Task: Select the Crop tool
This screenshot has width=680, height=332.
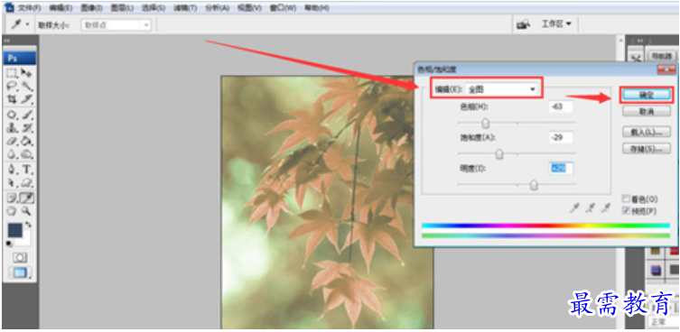Action: [x=12, y=99]
